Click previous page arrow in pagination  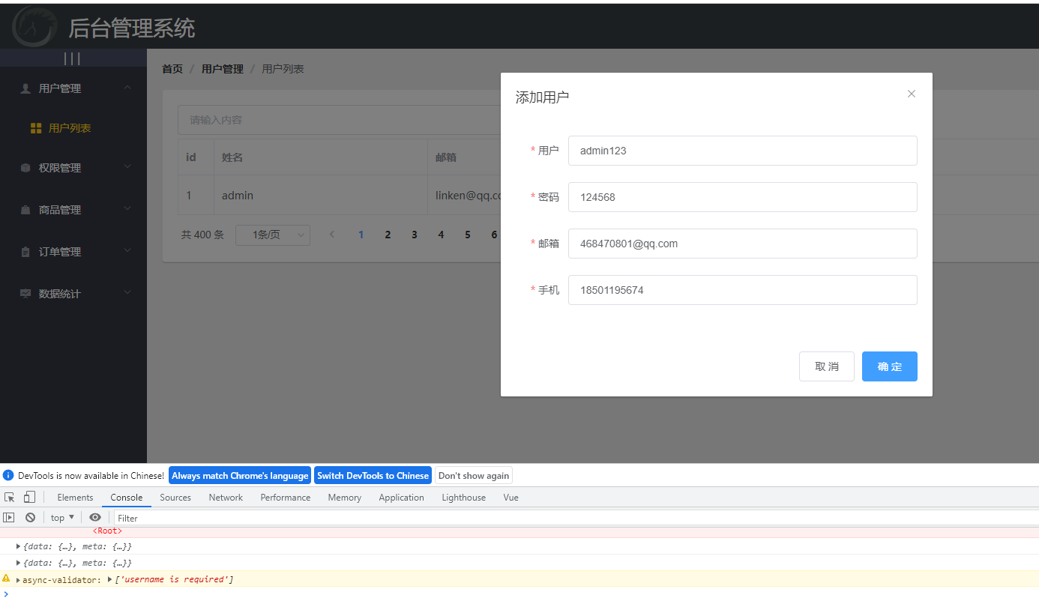332,235
